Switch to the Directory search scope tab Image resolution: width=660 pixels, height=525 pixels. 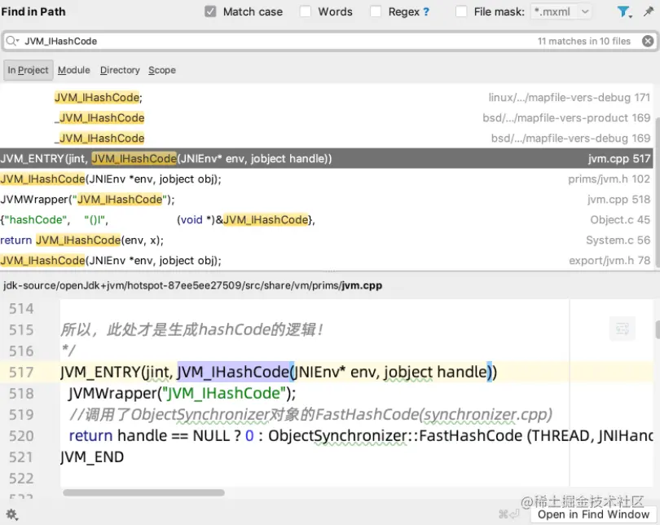[120, 70]
